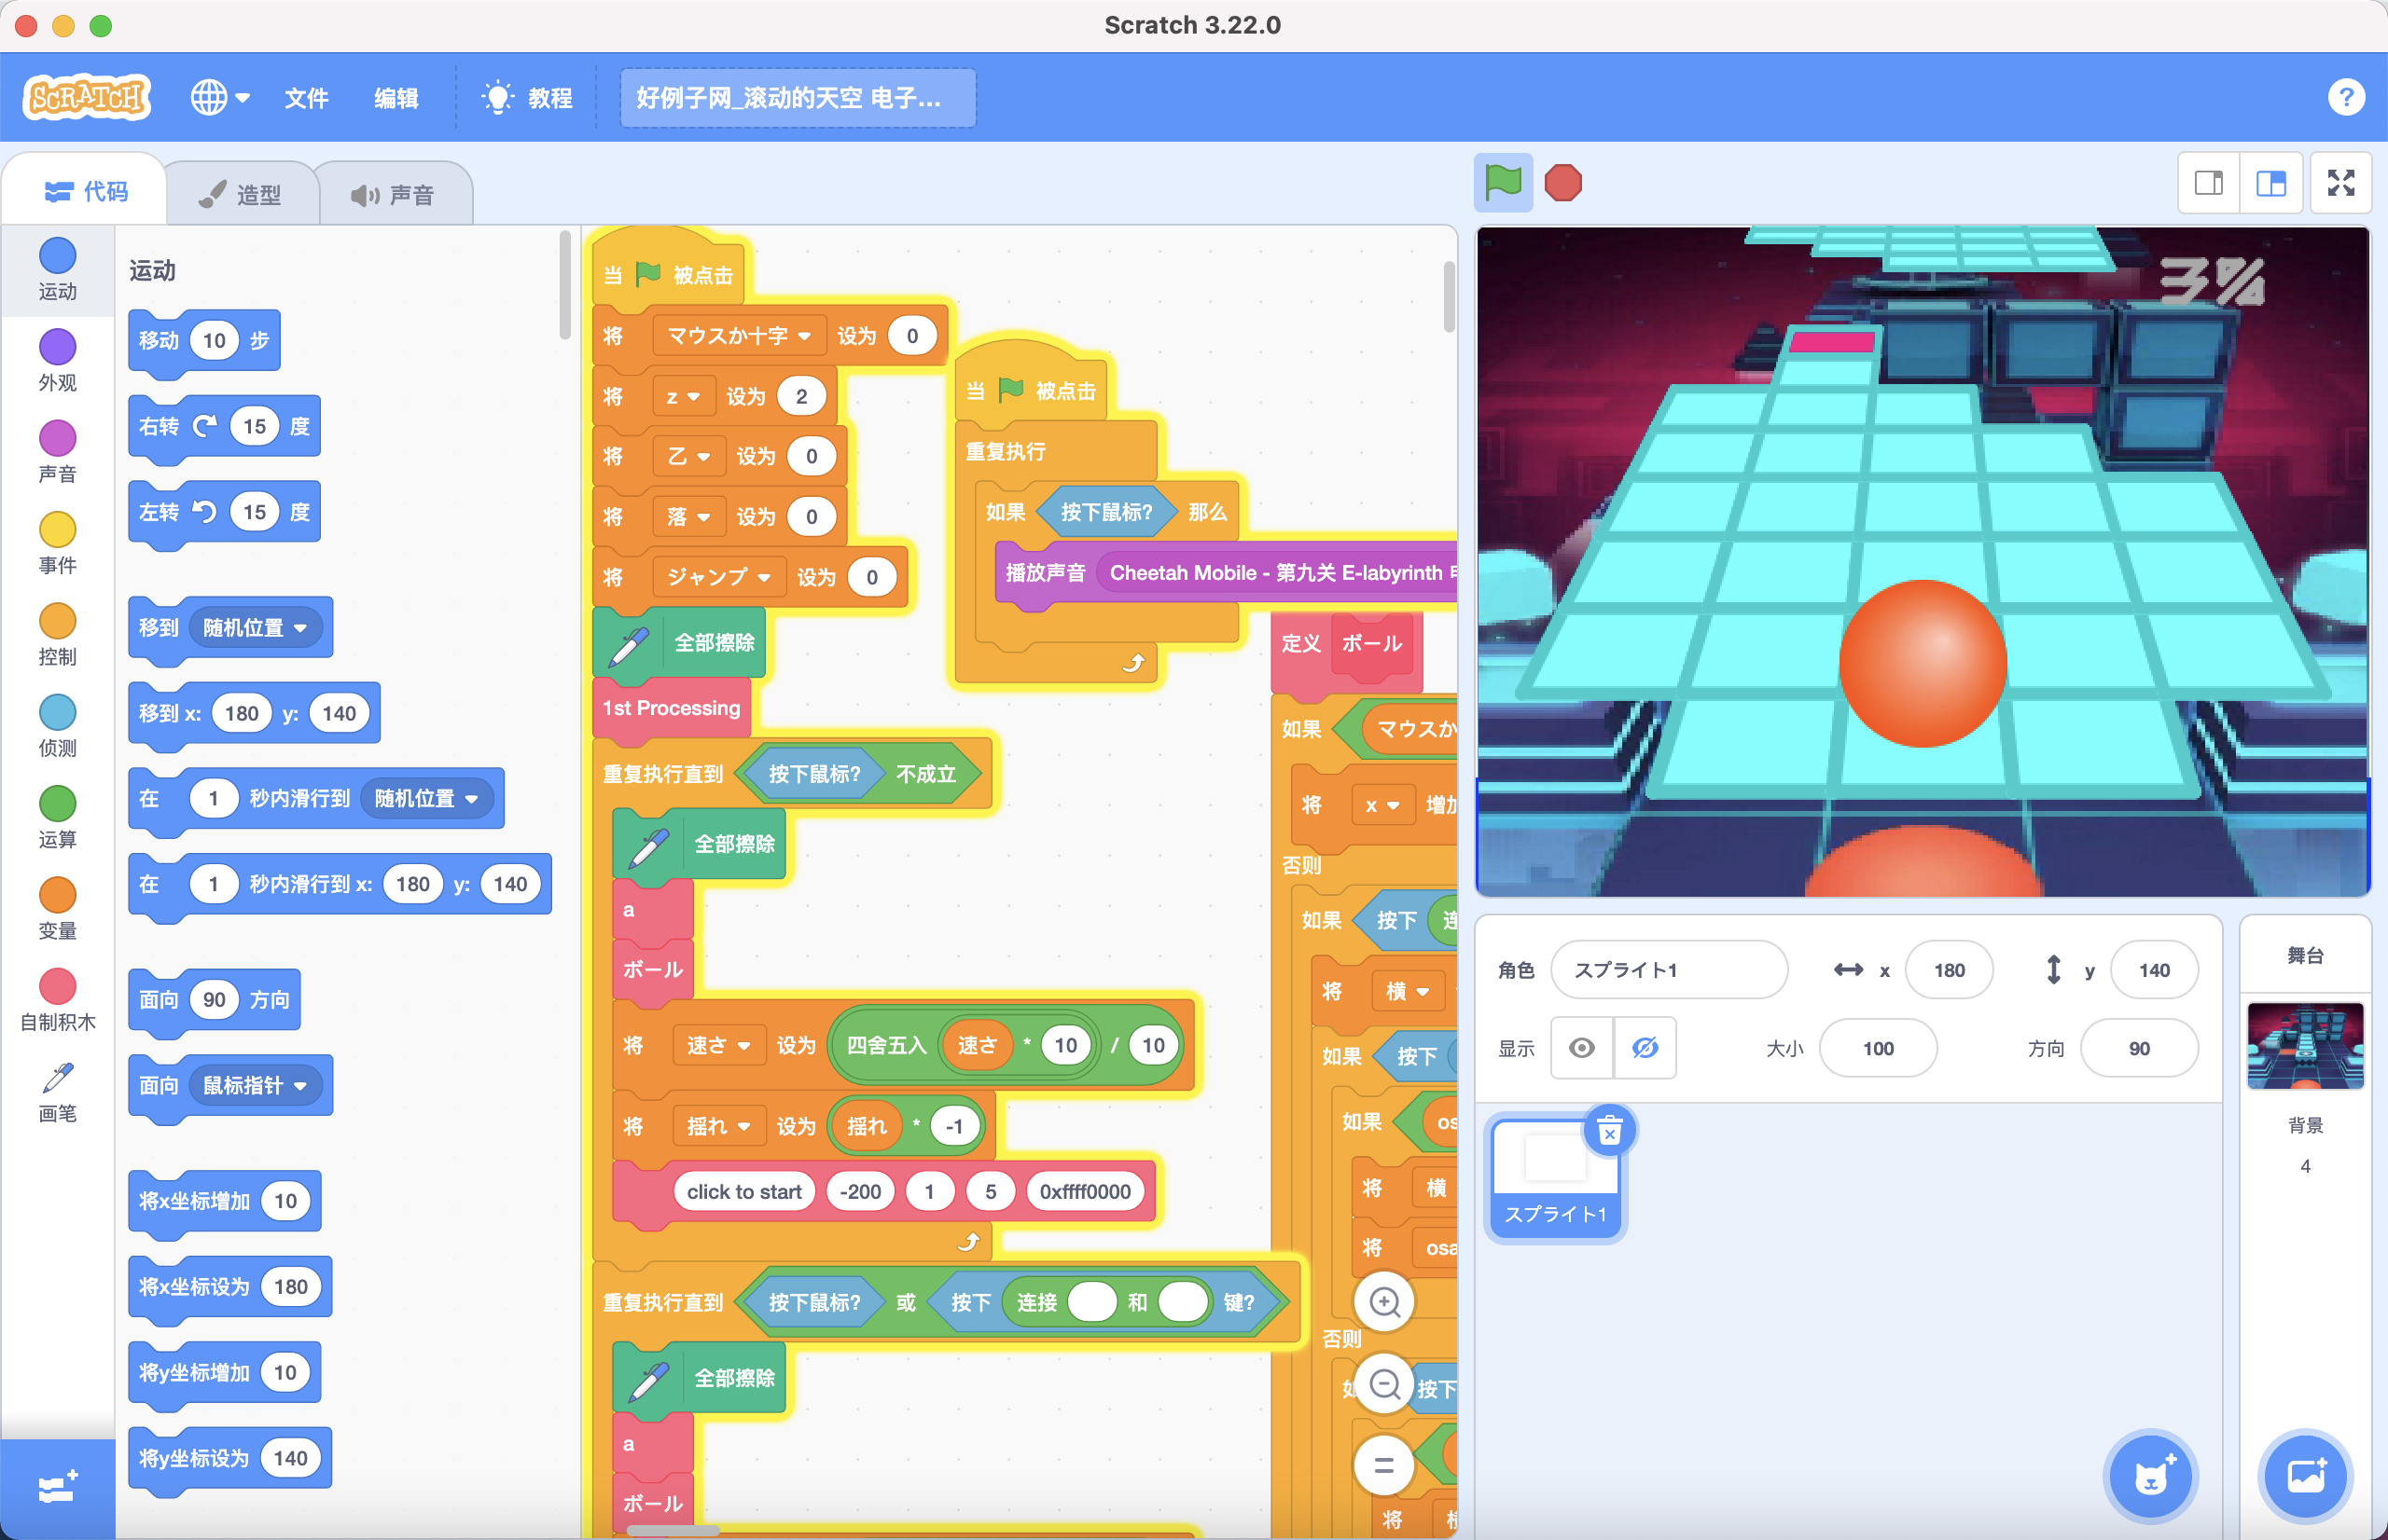Select the 外观 looks category
This screenshot has width=2388, height=1540.
click(57, 360)
